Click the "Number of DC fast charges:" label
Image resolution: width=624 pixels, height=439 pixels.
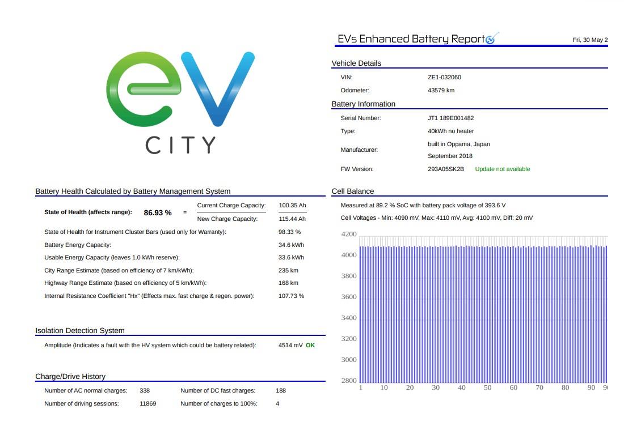(x=218, y=390)
